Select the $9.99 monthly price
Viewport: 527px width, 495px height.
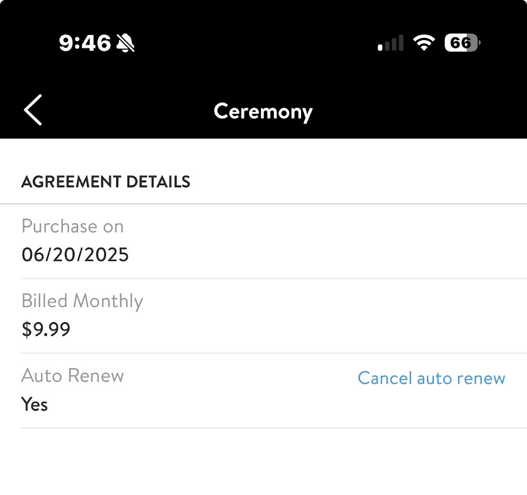click(46, 329)
